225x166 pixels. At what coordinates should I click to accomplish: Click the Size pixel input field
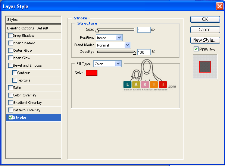click(x=144, y=29)
